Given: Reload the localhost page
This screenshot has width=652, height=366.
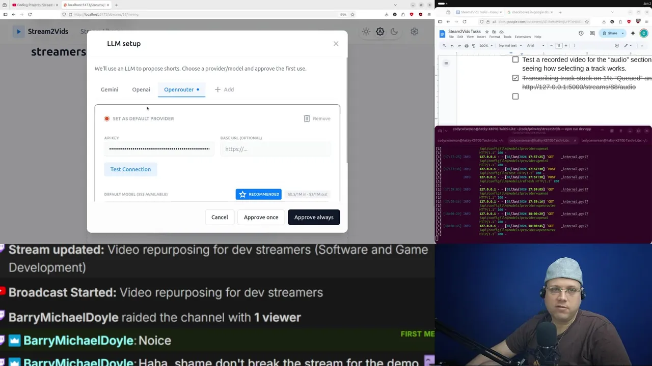Looking at the screenshot, I should point(30,14).
